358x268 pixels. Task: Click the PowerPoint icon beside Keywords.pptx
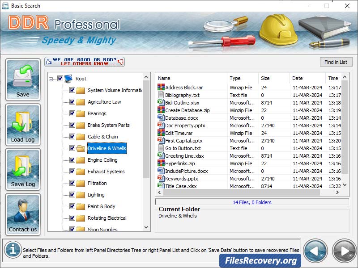162,179
